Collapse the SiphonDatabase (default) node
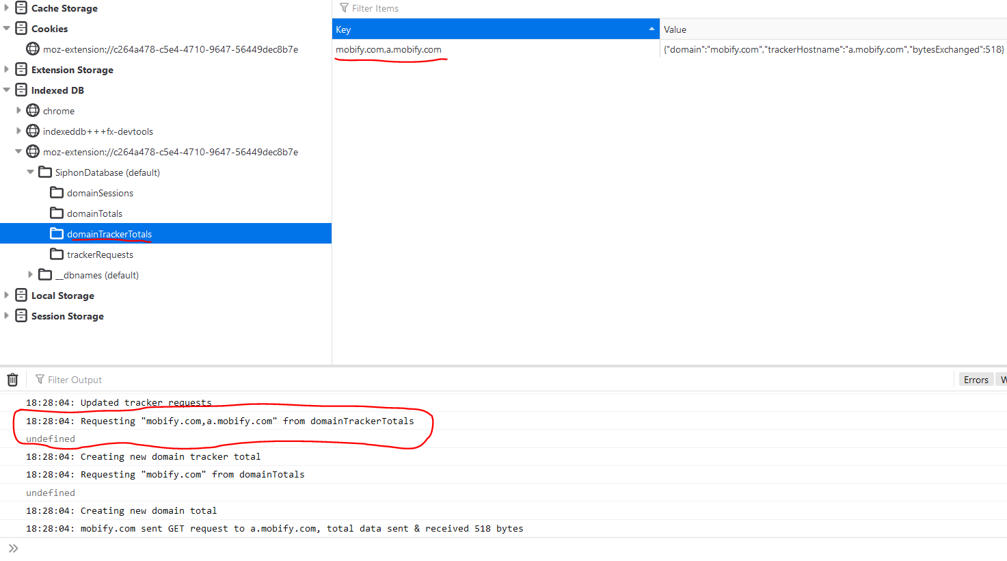 [30, 172]
